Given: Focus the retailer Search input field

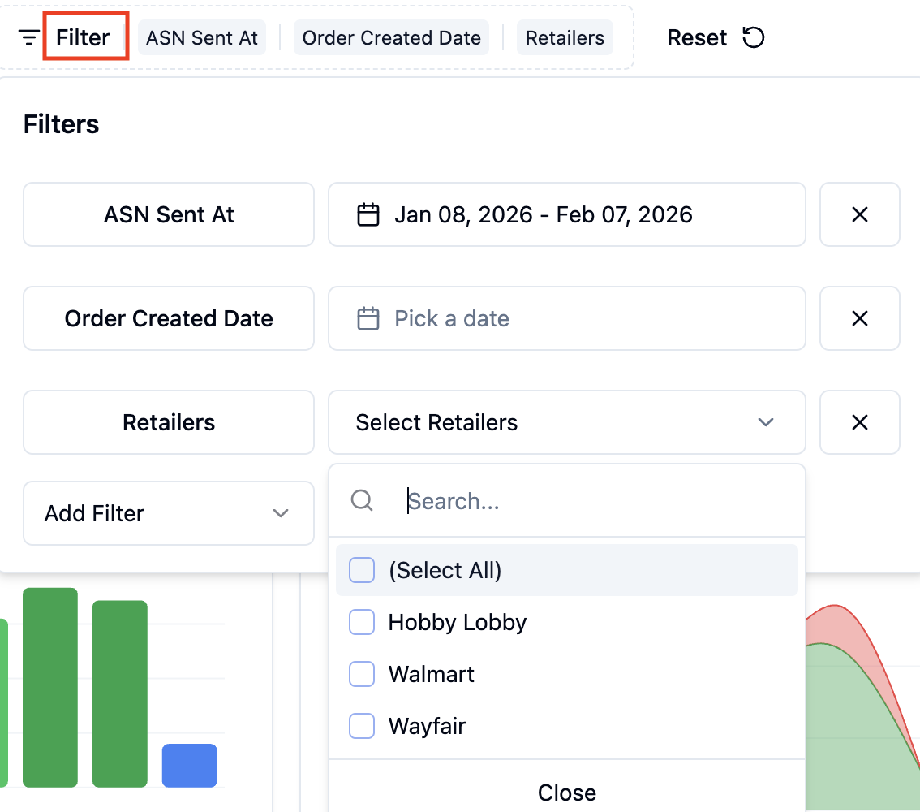Looking at the screenshot, I should coord(599,501).
